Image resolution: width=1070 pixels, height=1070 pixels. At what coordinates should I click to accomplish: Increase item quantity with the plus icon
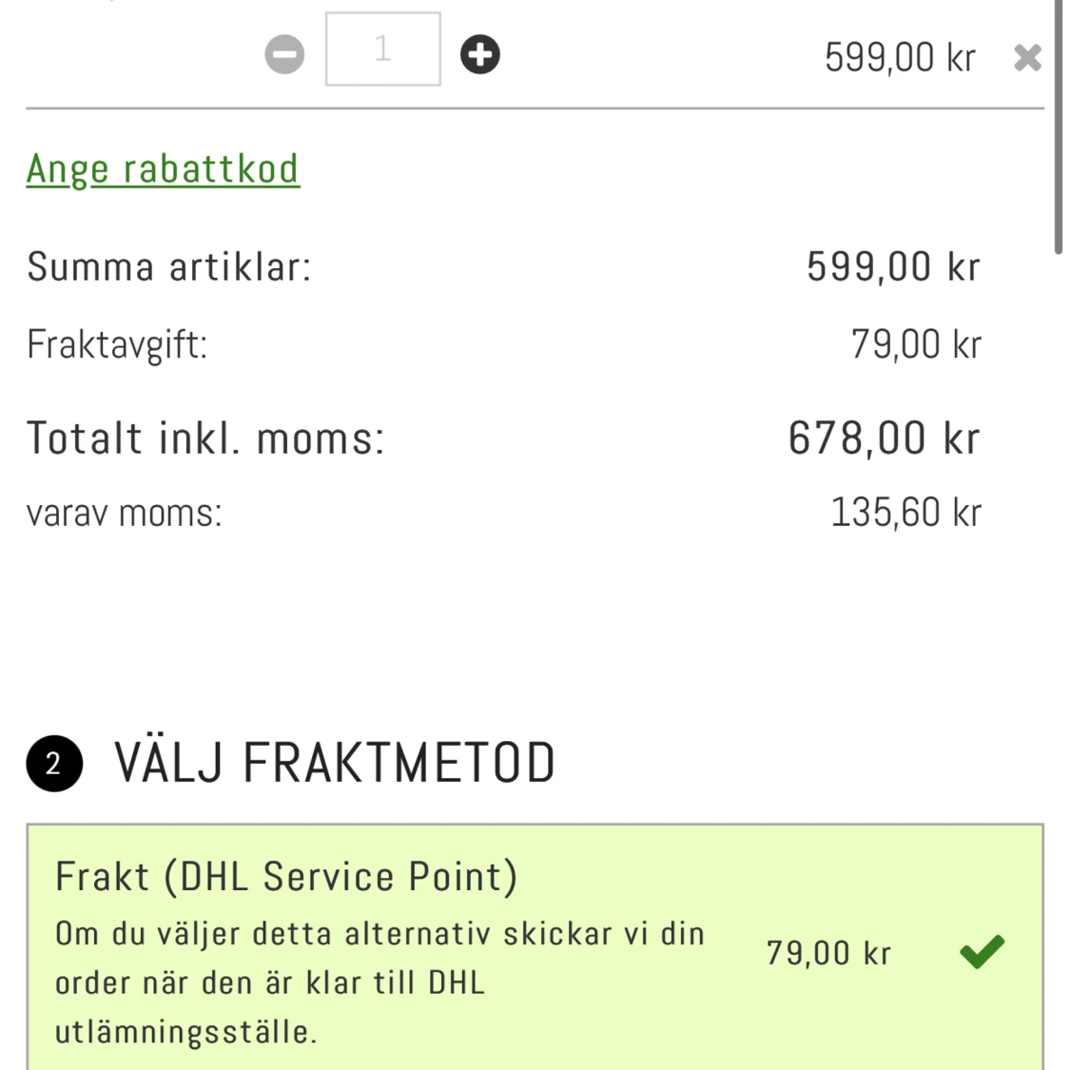(479, 54)
